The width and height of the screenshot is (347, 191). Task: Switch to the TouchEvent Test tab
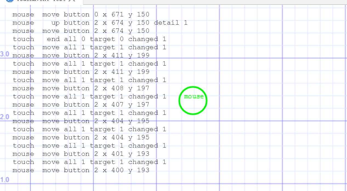[41, 1]
